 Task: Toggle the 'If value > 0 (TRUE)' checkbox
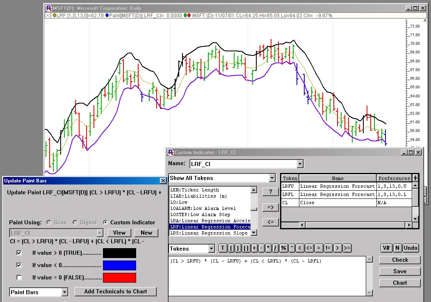coord(19,253)
